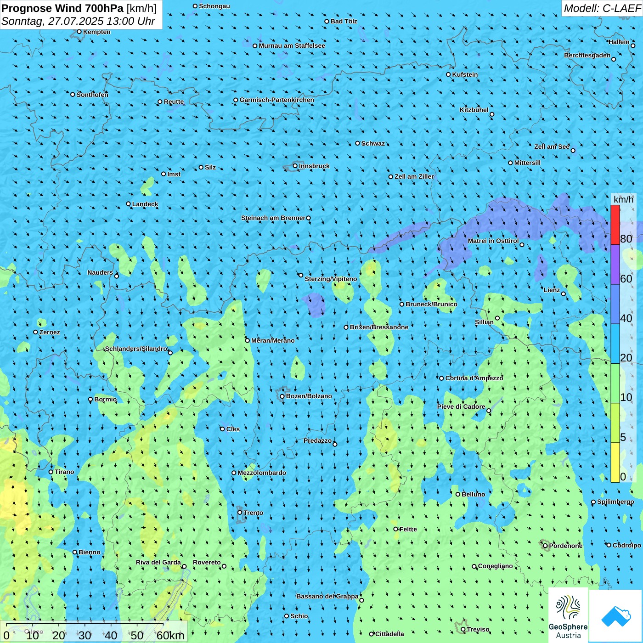Click the GeoSphere Austria logo
Screen dimensions: 643x643
click(568, 615)
